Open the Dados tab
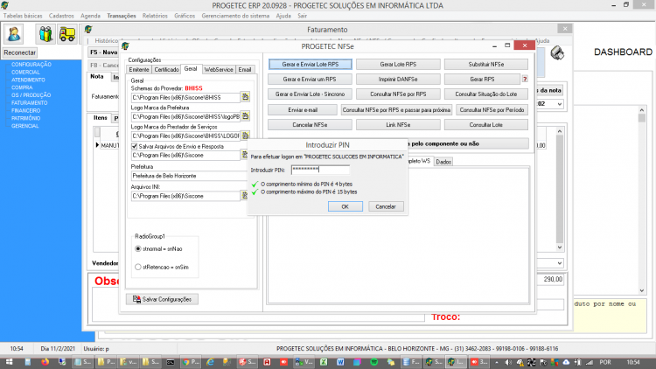This screenshot has width=656, height=369. tap(443, 162)
